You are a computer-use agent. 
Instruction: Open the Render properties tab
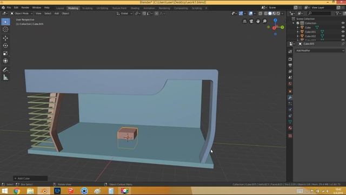click(x=290, y=59)
